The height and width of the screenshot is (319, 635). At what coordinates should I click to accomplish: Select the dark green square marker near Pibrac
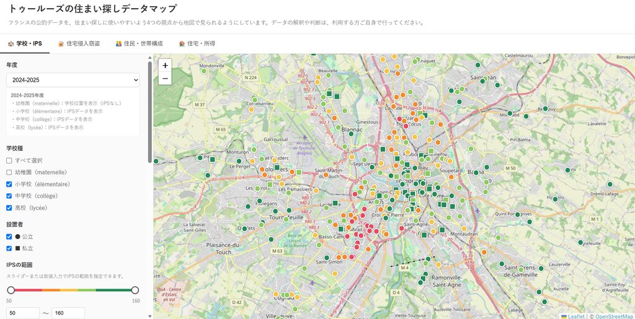(x=212, y=160)
